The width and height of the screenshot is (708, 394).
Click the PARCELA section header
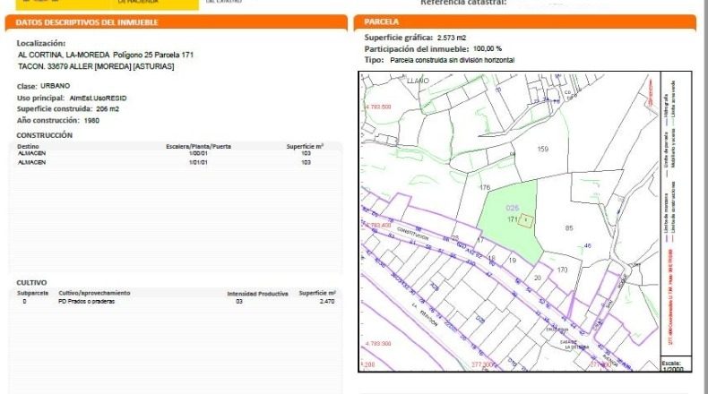click(382, 21)
